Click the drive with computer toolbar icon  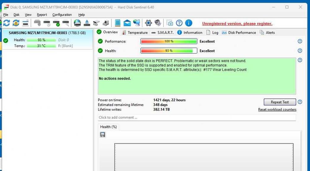(106, 23)
